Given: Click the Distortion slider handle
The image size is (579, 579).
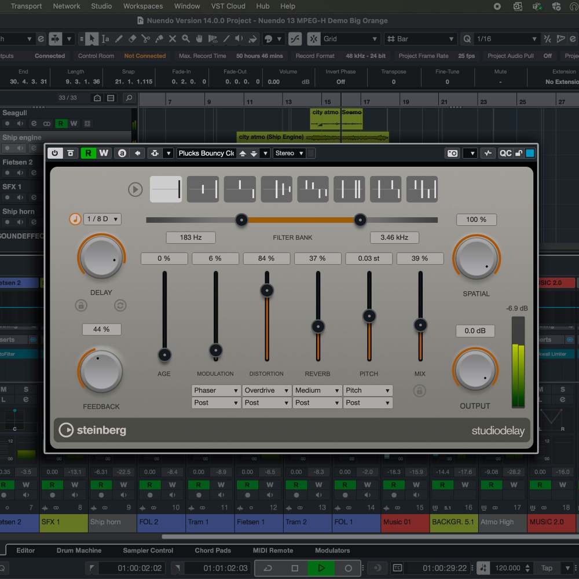Looking at the screenshot, I should click(x=267, y=290).
